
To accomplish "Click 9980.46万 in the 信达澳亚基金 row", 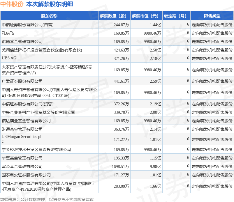I will coord(152,121).
